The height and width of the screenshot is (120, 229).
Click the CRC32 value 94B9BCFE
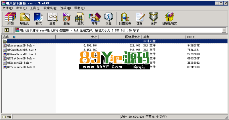[194, 45]
